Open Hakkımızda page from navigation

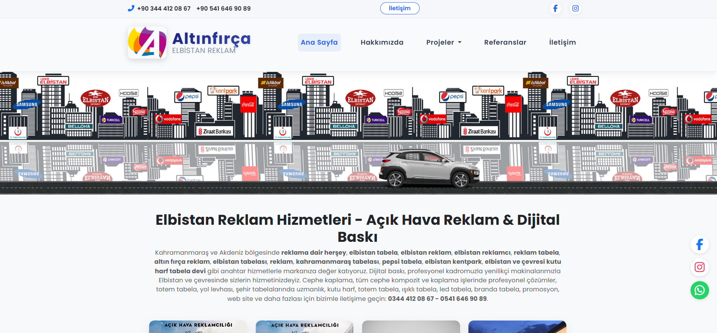coord(382,42)
